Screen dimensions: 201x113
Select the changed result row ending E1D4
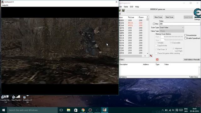[133, 23]
